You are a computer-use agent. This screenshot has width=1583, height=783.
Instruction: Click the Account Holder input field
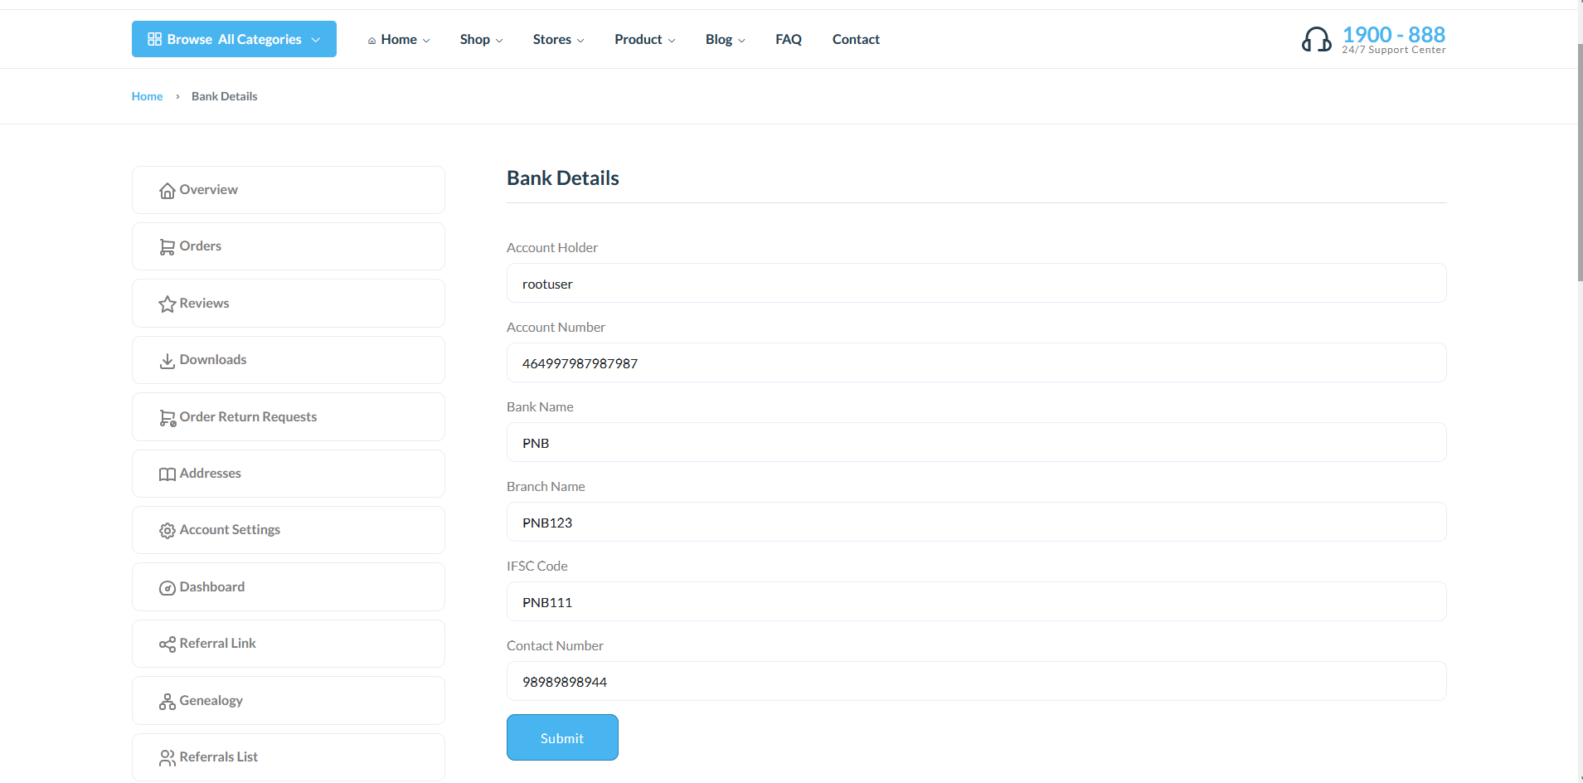pyautogui.click(x=976, y=283)
